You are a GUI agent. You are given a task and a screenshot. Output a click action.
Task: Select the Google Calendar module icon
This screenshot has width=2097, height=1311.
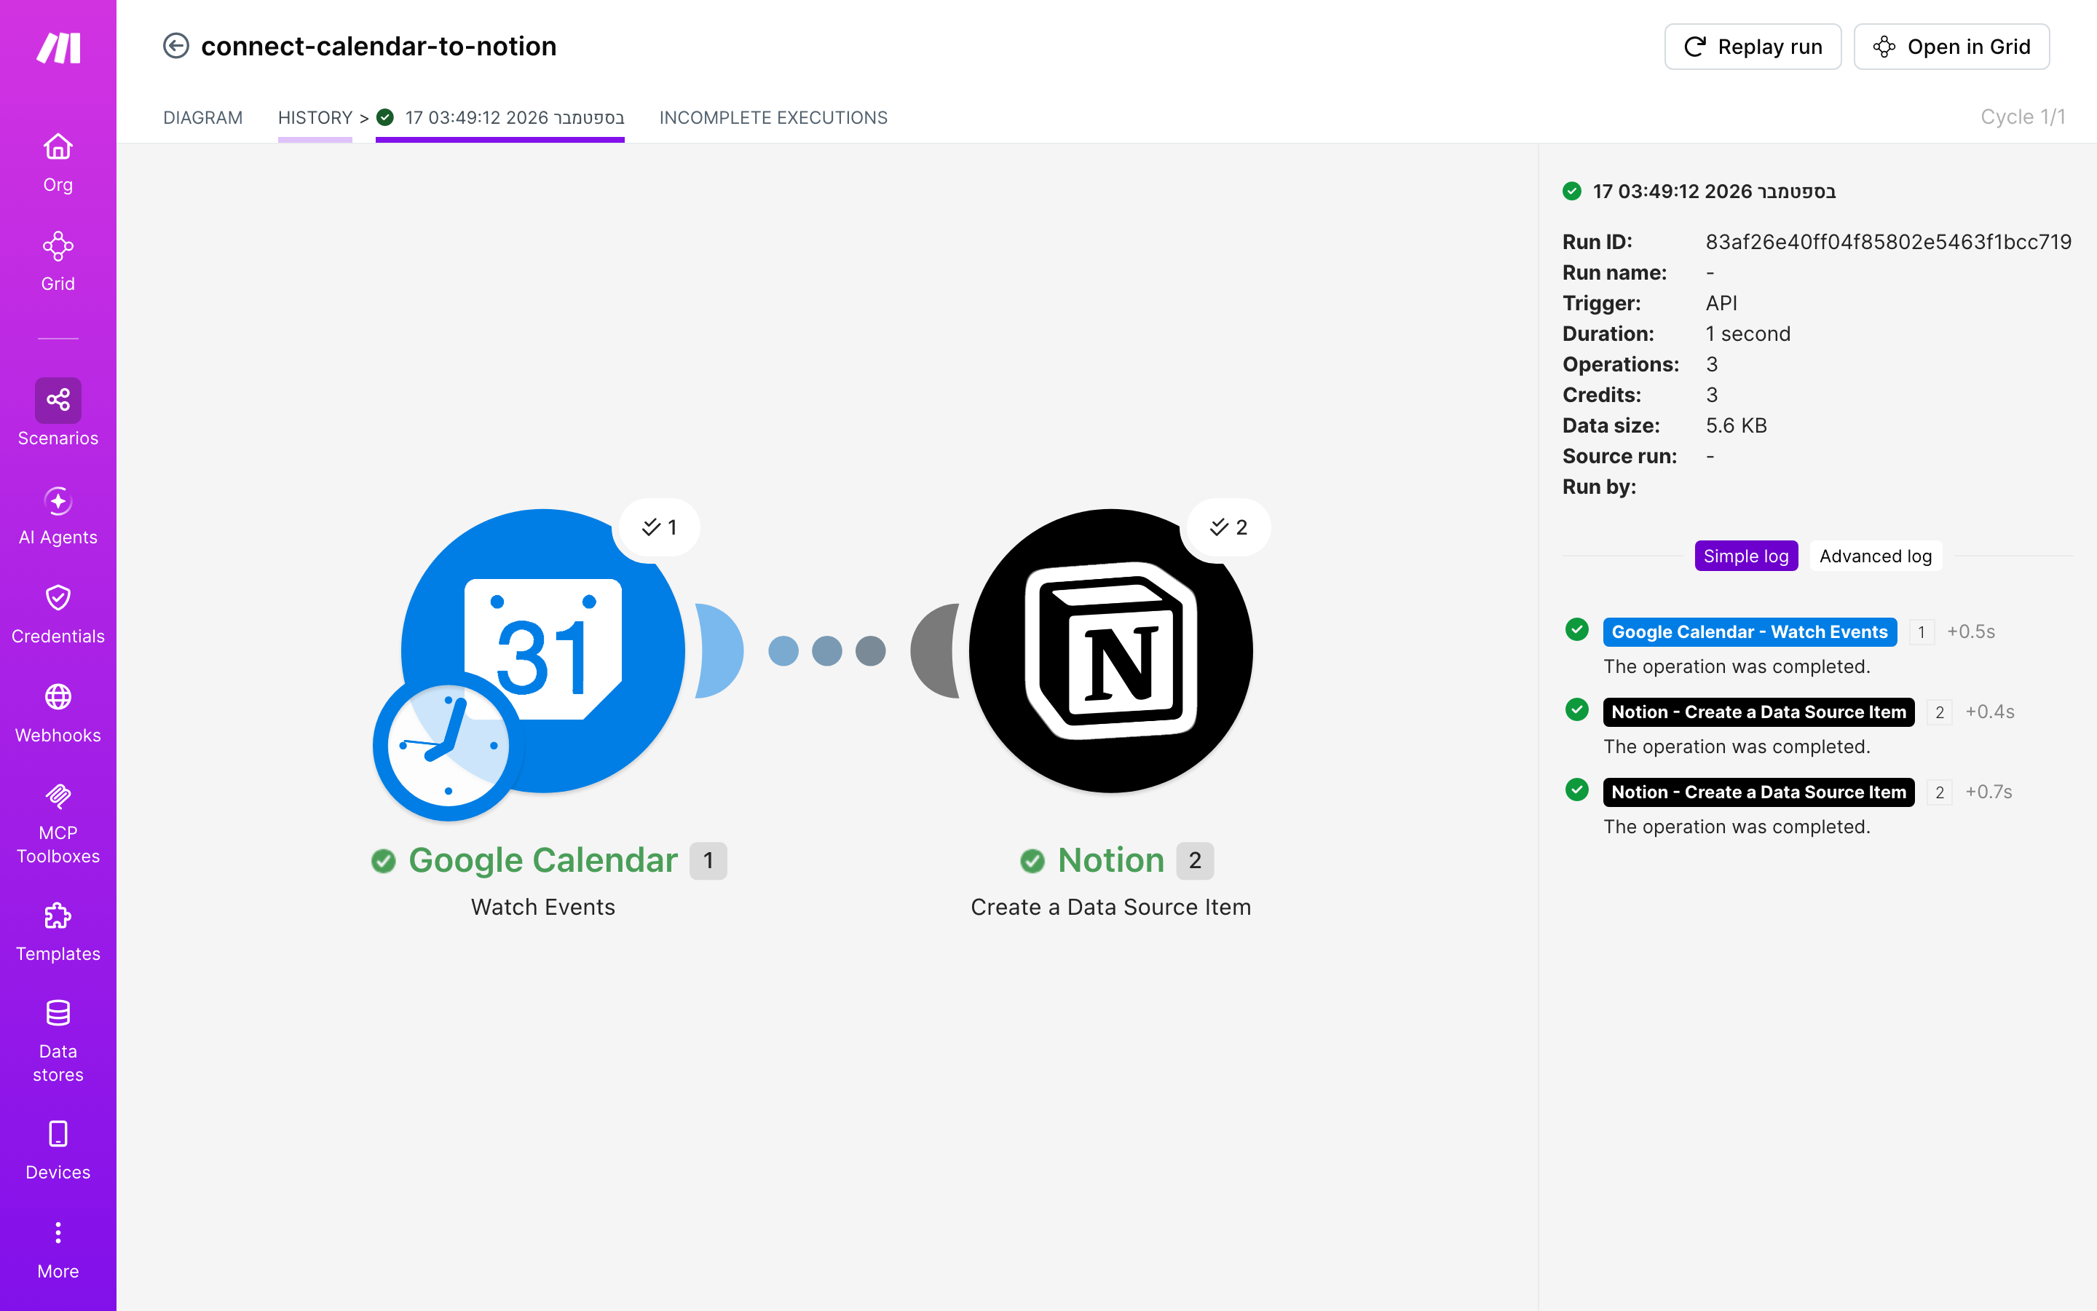click(543, 650)
